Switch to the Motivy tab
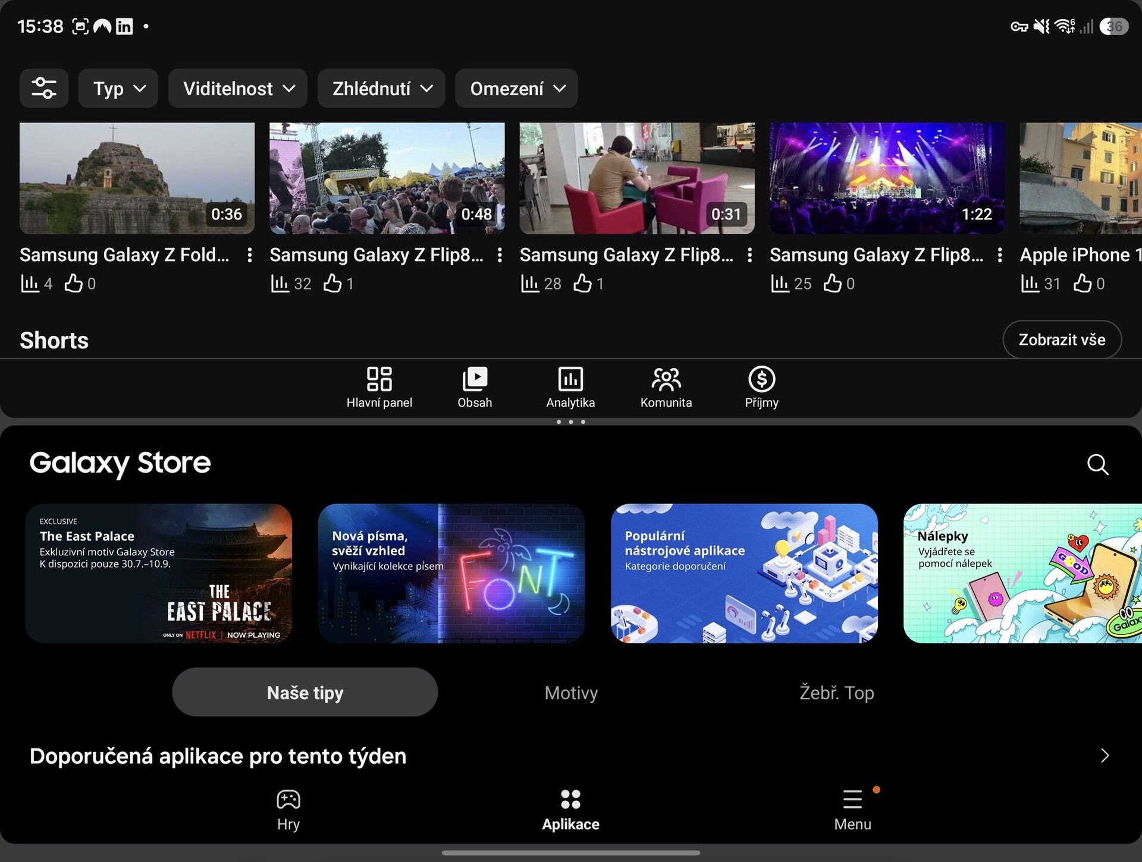1142x862 pixels. (571, 693)
